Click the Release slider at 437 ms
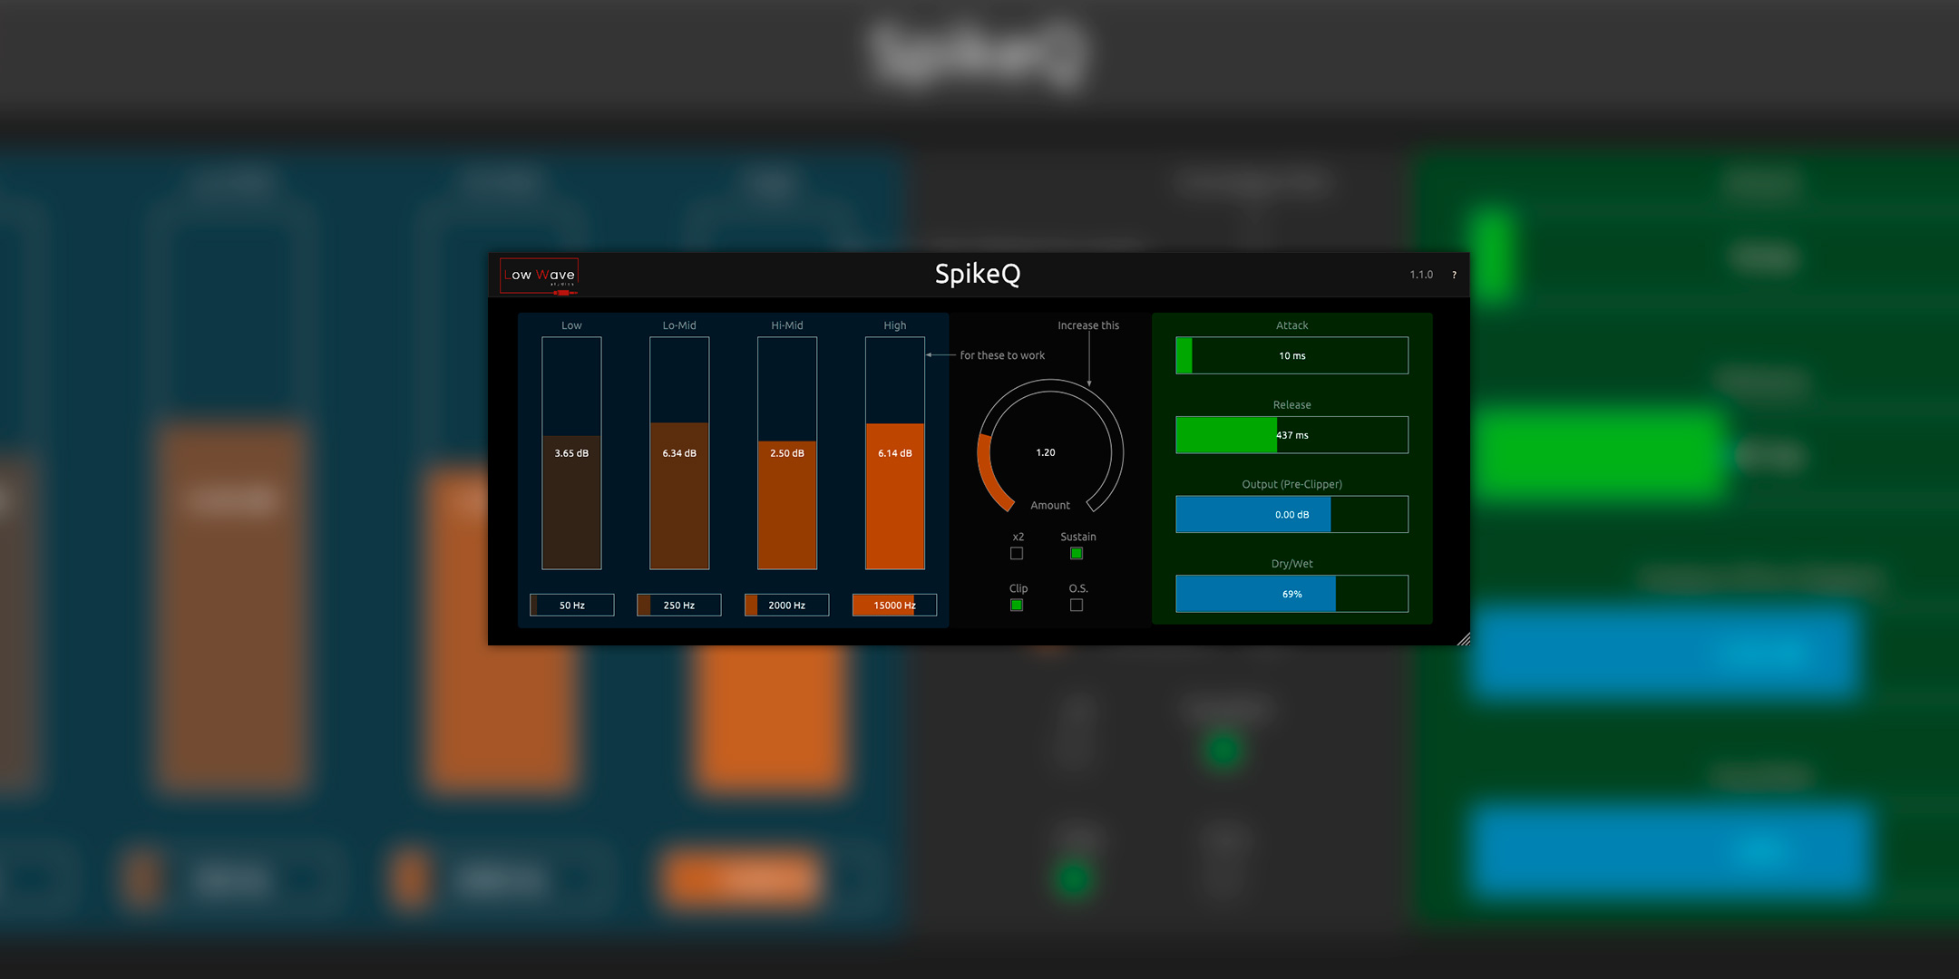The height and width of the screenshot is (979, 1959). (1291, 435)
